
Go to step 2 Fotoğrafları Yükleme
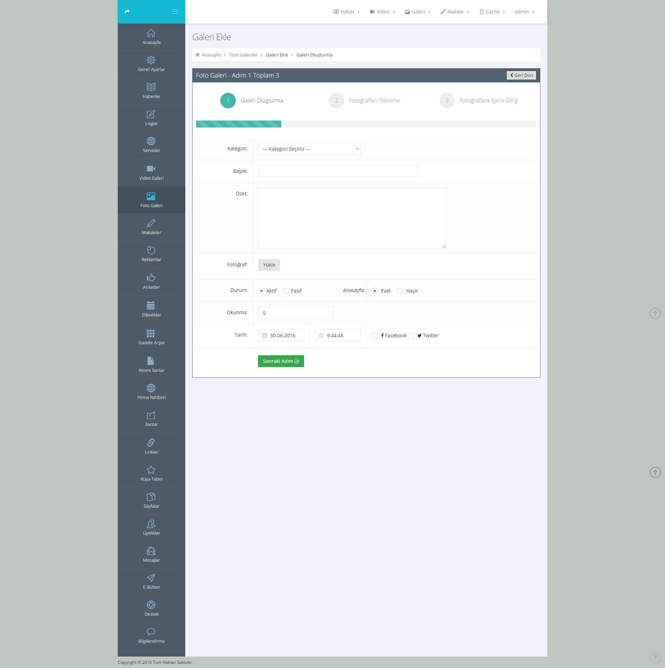coord(364,101)
